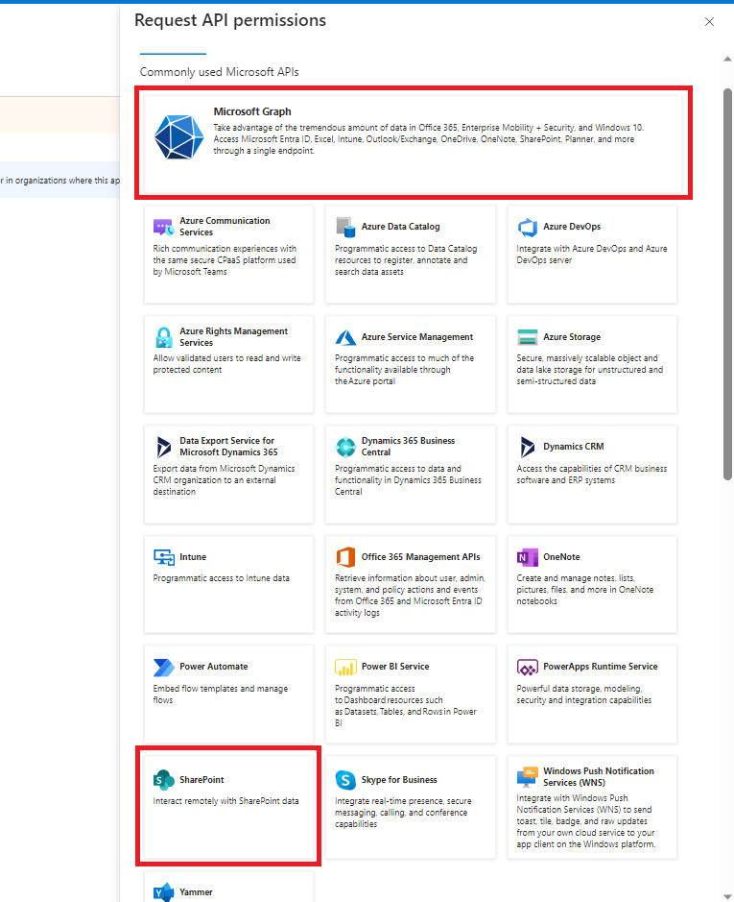Click the Azure Service Management icon
This screenshot has height=902, width=734.
click(345, 337)
